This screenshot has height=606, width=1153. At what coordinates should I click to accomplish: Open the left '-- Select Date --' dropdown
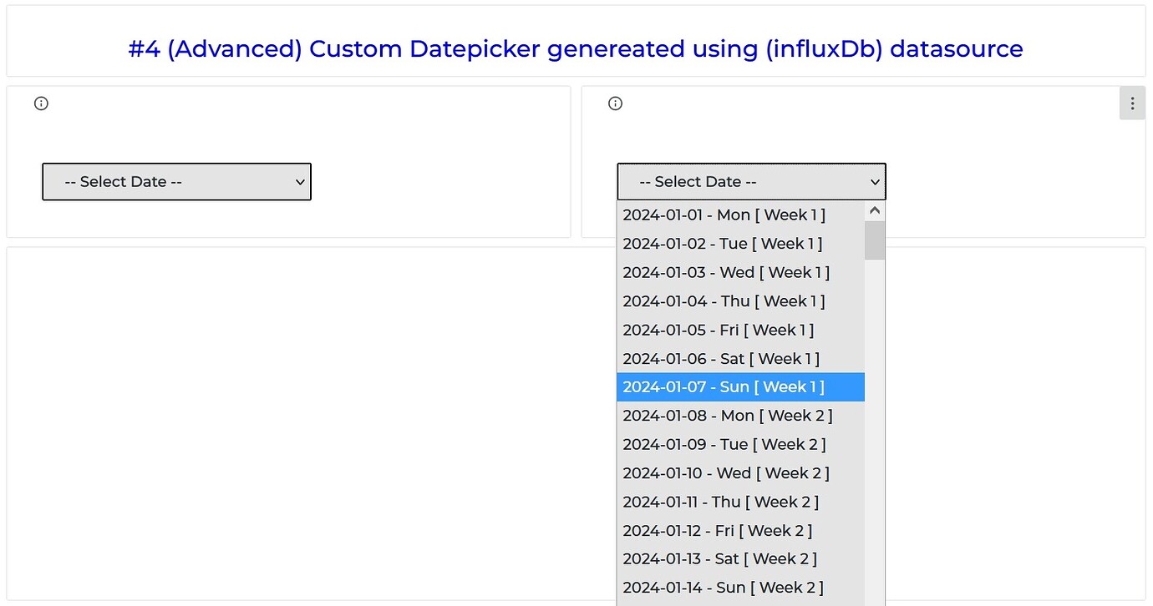(175, 181)
